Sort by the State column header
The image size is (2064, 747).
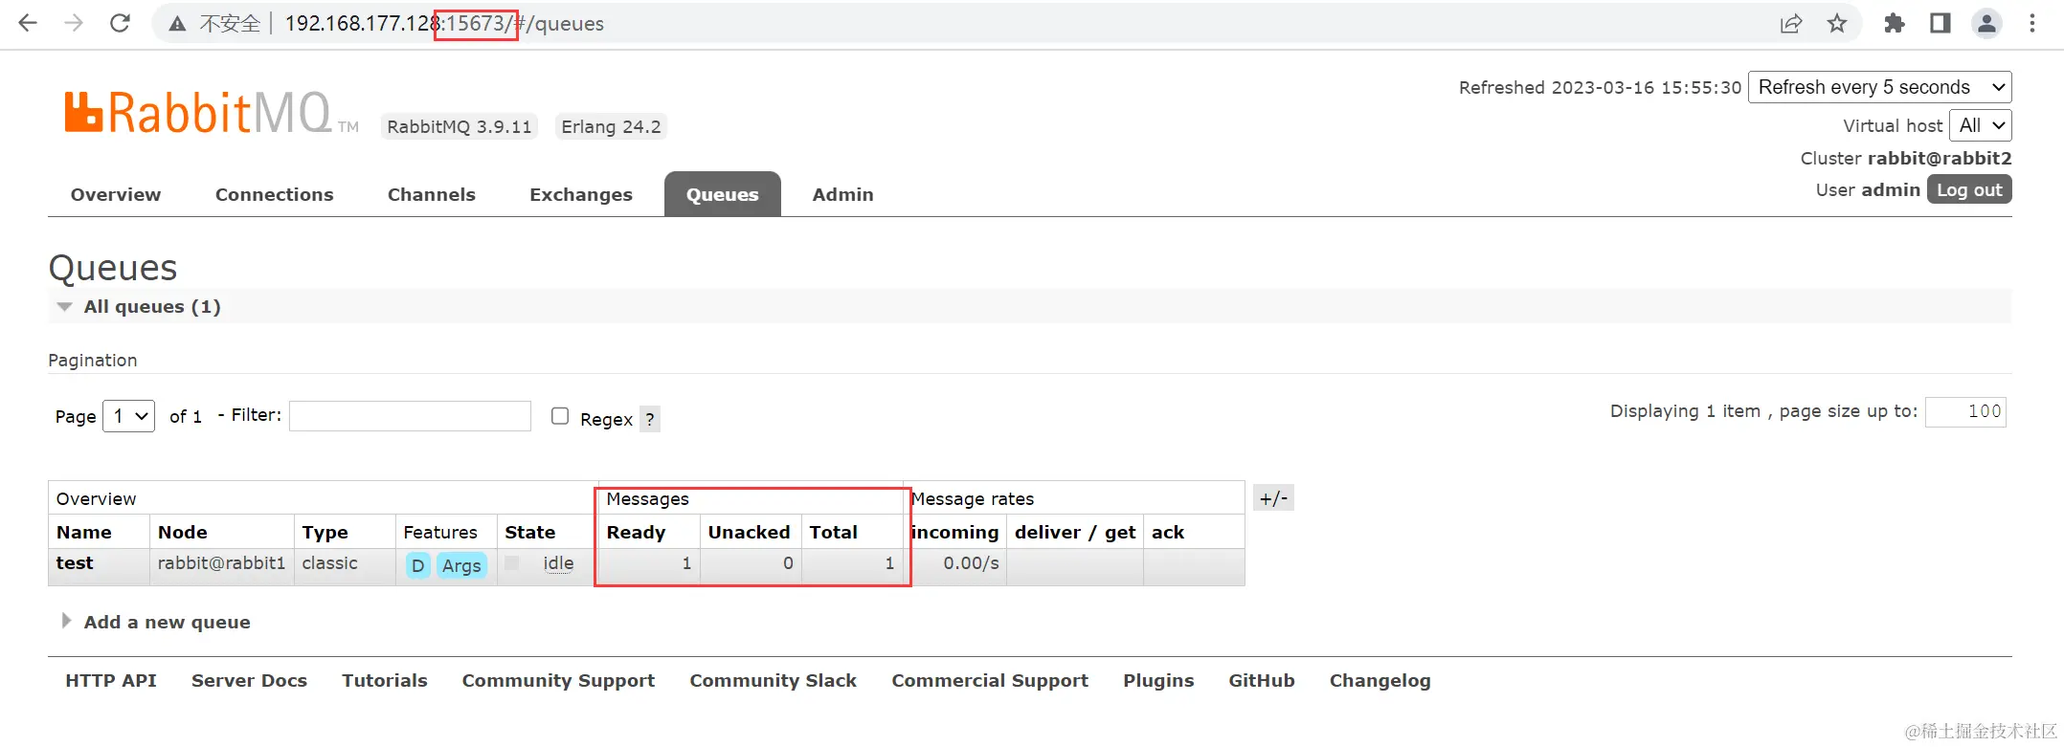530,532
